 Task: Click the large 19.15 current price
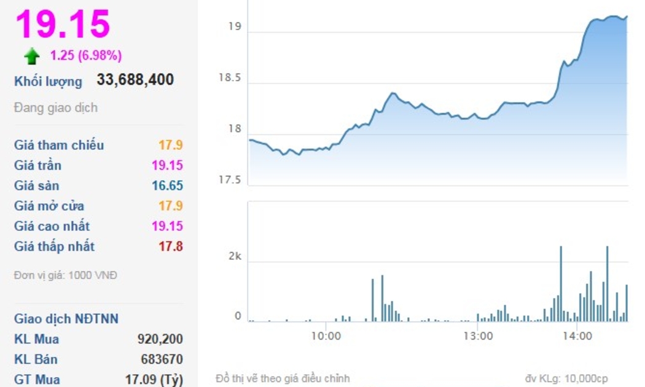tap(63, 24)
